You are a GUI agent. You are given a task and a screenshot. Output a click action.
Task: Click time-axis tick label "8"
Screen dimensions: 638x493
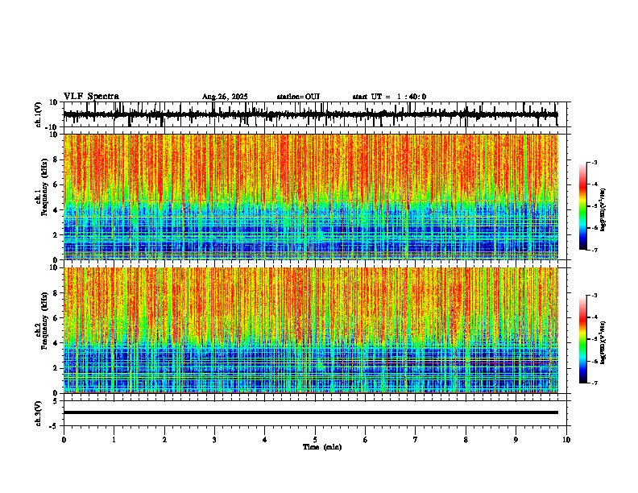point(466,440)
